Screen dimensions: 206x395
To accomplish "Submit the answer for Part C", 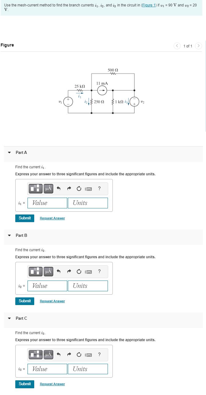I will pos(24,384).
